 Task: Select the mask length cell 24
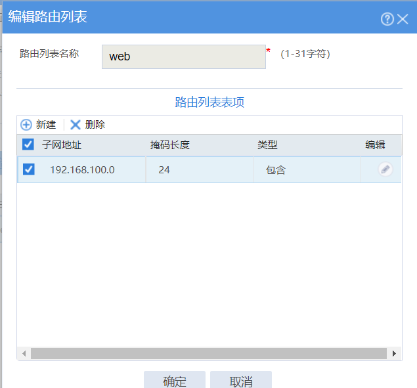click(164, 170)
